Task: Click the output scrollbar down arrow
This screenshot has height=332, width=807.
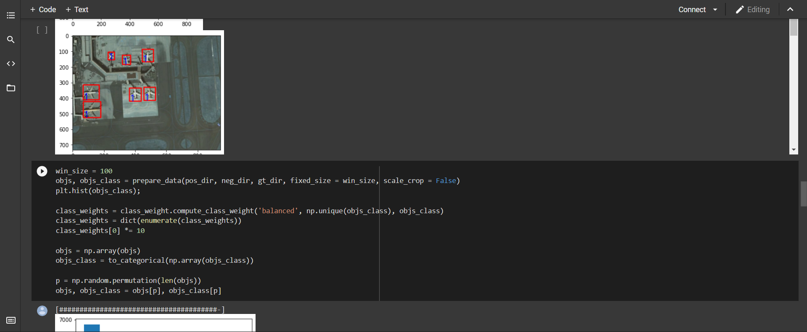Action: point(794,150)
